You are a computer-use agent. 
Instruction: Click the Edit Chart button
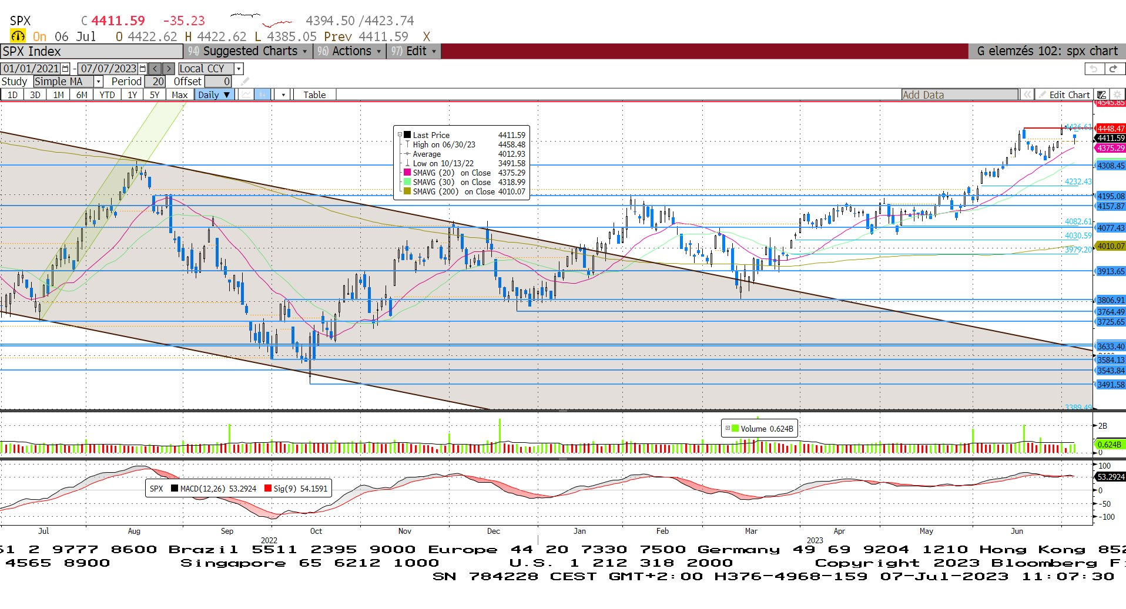[1064, 95]
